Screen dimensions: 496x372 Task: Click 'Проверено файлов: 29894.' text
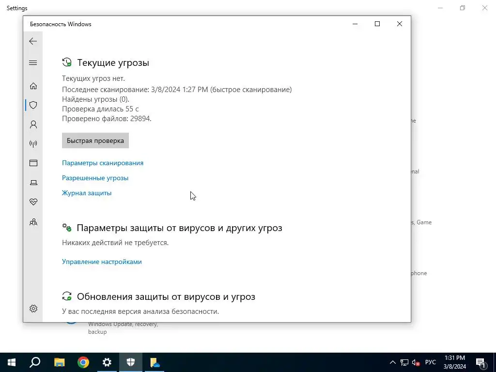(107, 119)
